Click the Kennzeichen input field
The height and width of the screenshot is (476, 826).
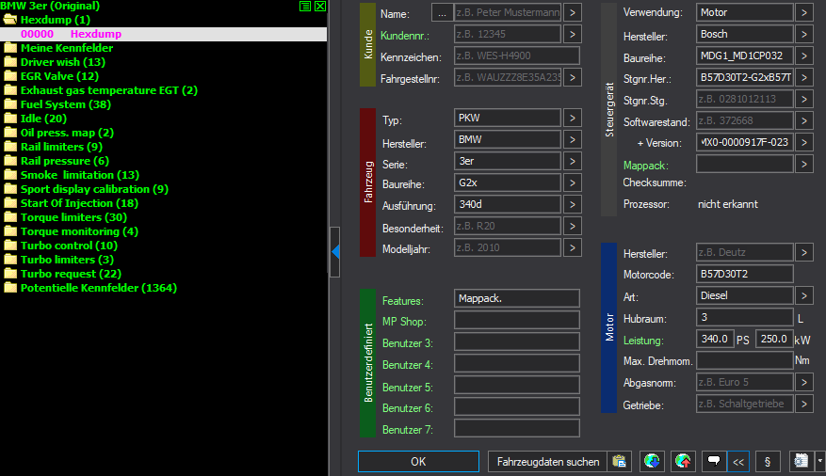pos(506,56)
